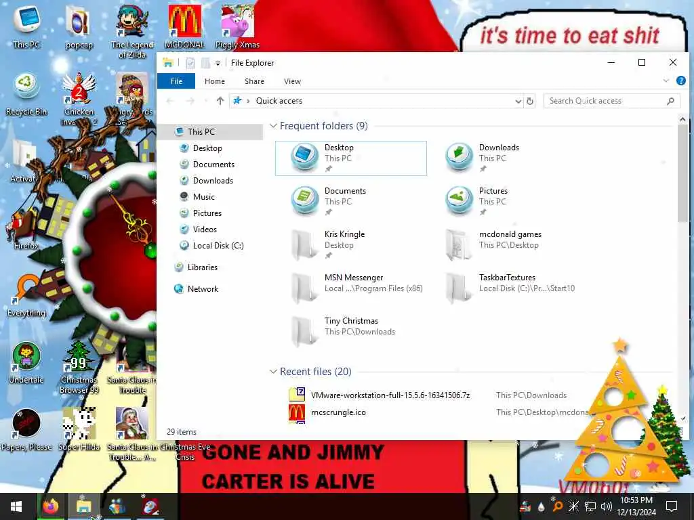Open the Tiny Christmas folder
Image resolution: width=694 pixels, height=520 pixels.
pyautogui.click(x=350, y=332)
